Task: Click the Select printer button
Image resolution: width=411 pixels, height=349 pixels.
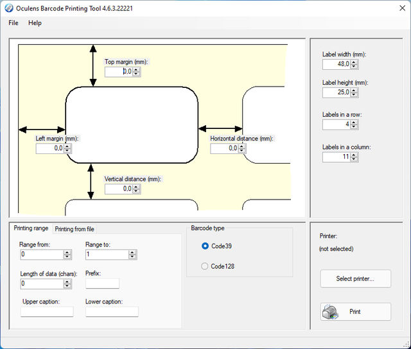Action: (x=355, y=279)
